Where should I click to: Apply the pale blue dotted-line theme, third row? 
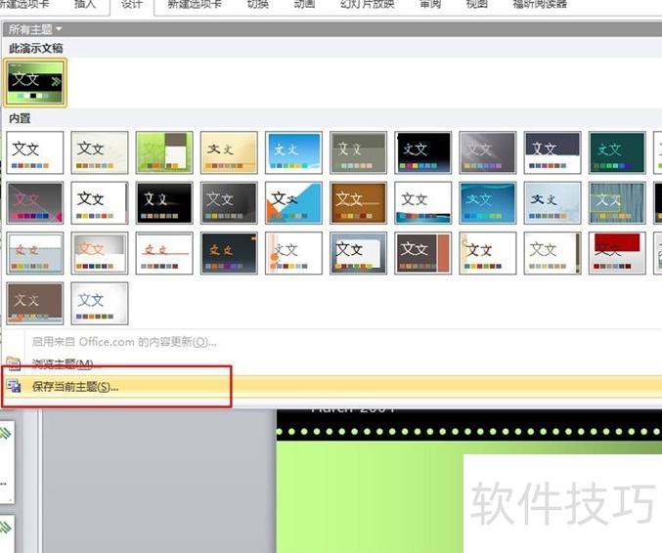point(35,253)
